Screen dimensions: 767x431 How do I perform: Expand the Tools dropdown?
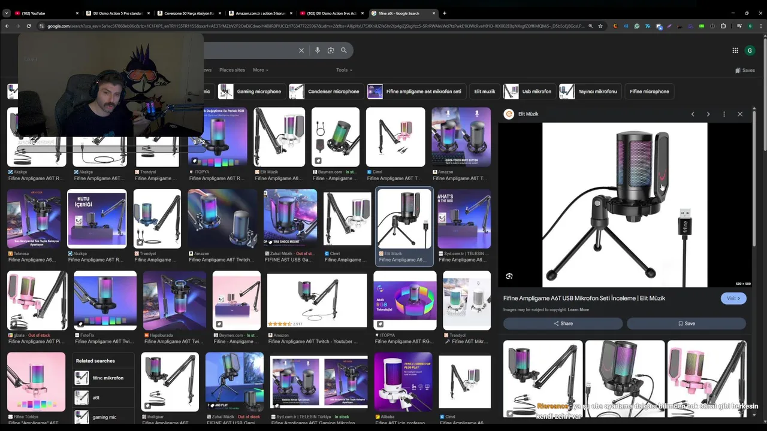pos(343,70)
